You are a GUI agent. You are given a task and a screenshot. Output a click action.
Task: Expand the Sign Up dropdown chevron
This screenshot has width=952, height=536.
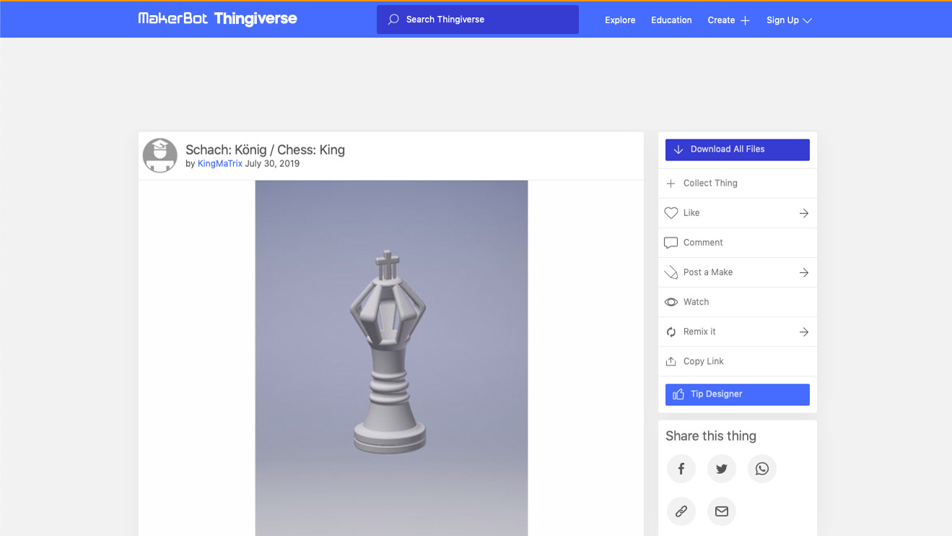tap(807, 20)
